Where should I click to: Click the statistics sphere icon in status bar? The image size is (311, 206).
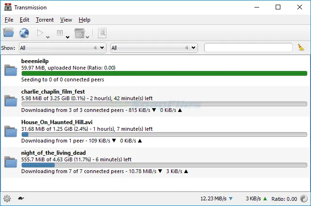(303, 198)
